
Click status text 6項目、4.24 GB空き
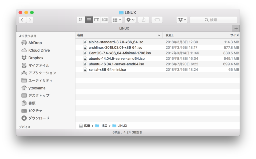[x=127, y=132]
